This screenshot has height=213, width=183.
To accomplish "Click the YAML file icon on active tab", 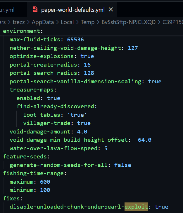I will 35,10.
